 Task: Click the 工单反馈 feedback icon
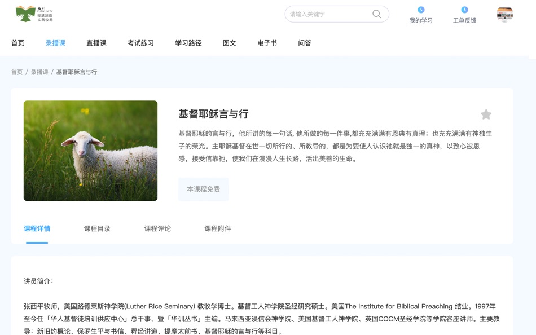pos(465,10)
